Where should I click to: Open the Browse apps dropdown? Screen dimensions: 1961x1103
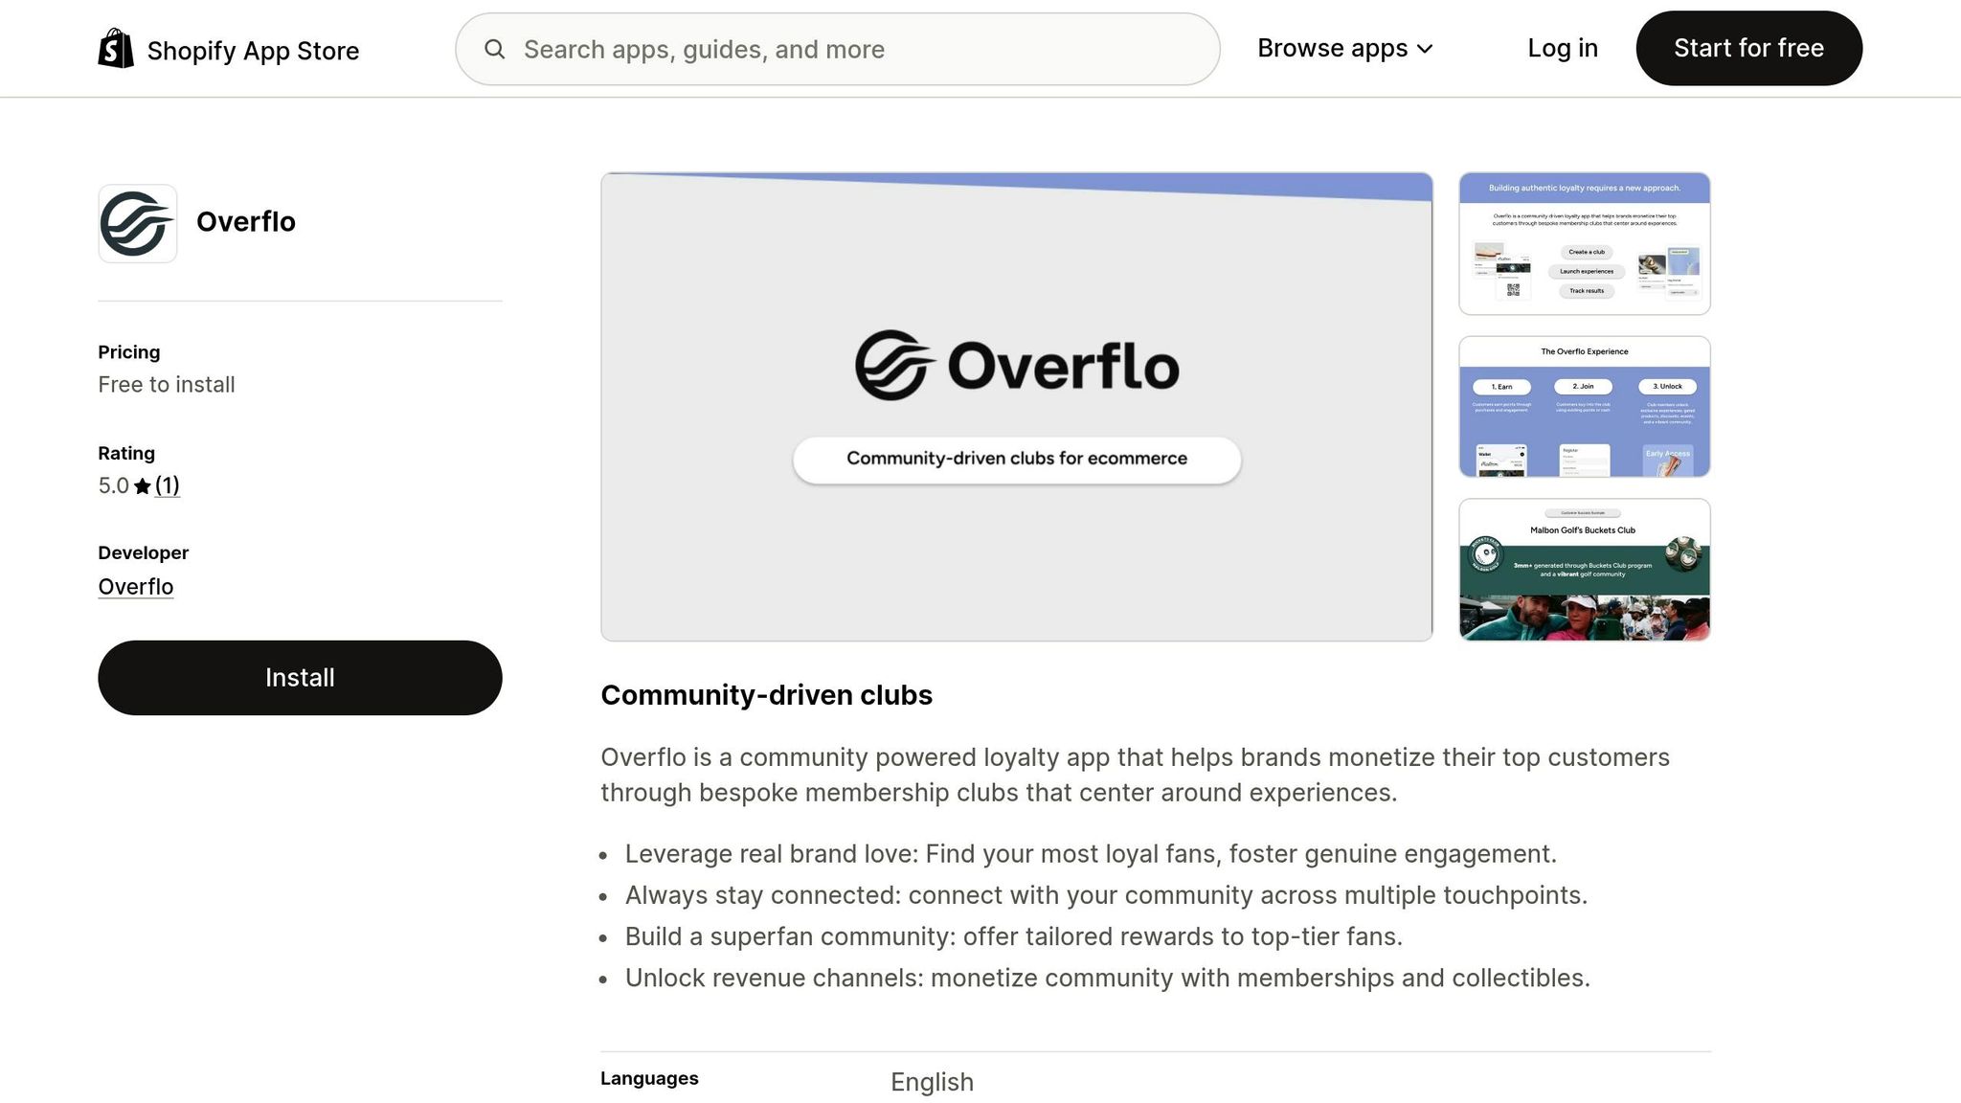[x=1344, y=49]
